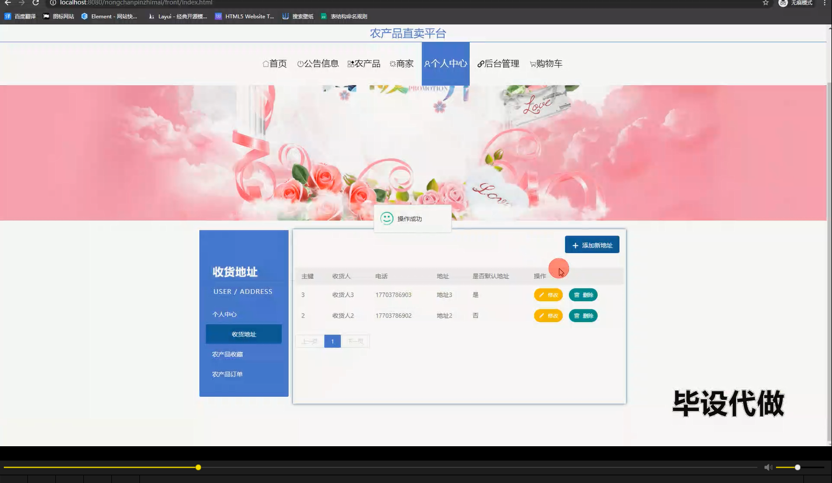The height and width of the screenshot is (483, 832).
Task: Click the person icon on 个人中心
Action: tap(426, 64)
